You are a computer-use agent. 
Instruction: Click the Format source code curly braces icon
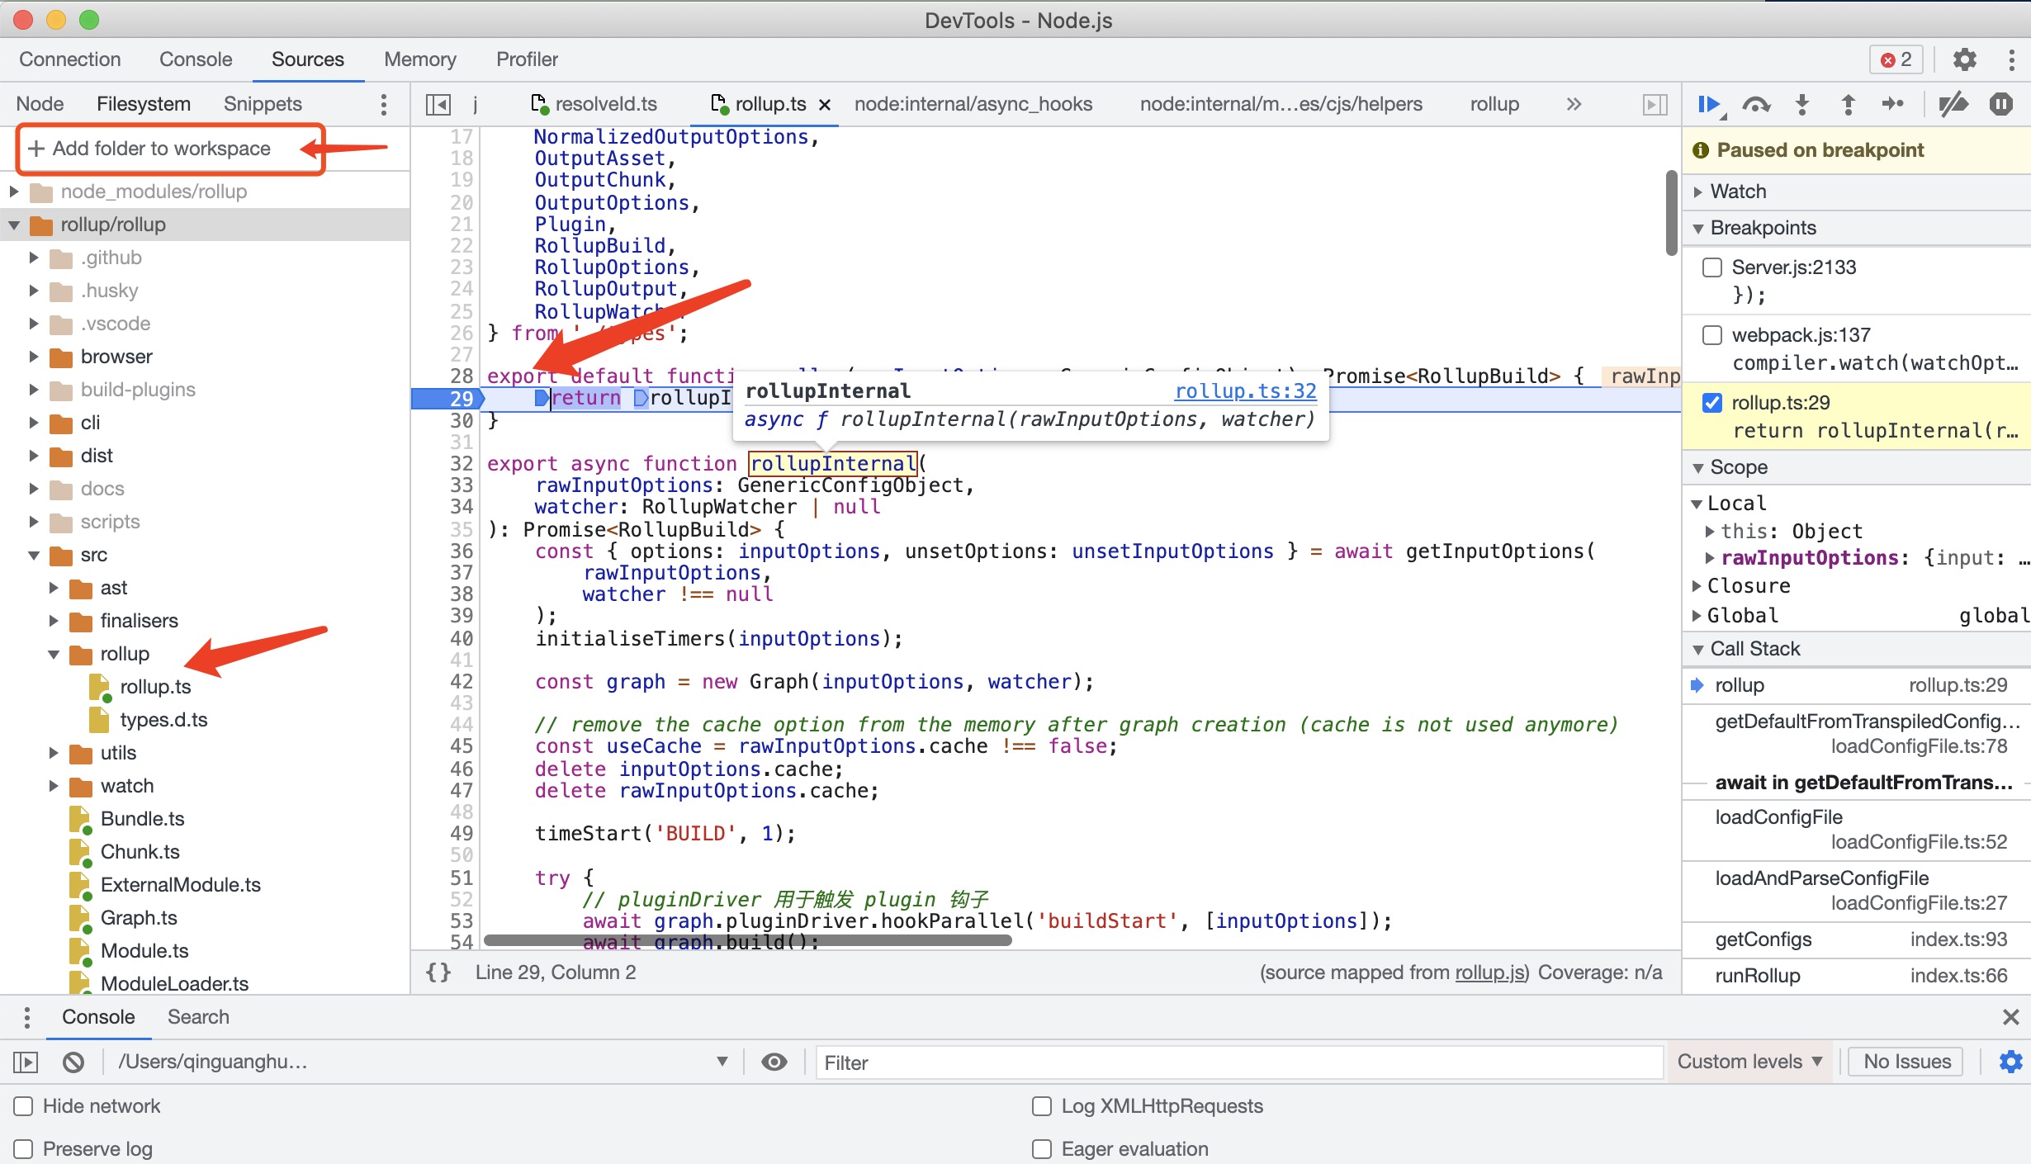(x=437, y=972)
